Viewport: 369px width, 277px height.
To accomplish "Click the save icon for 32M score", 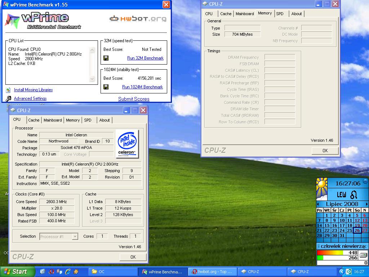I will coord(106,58).
